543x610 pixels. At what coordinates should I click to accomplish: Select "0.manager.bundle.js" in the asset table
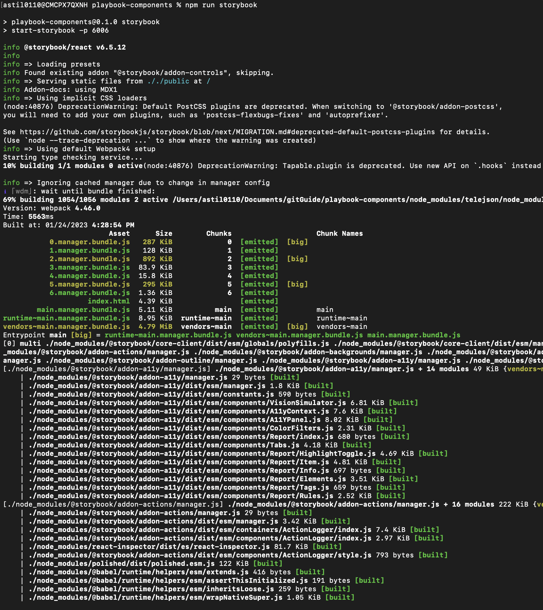click(90, 242)
